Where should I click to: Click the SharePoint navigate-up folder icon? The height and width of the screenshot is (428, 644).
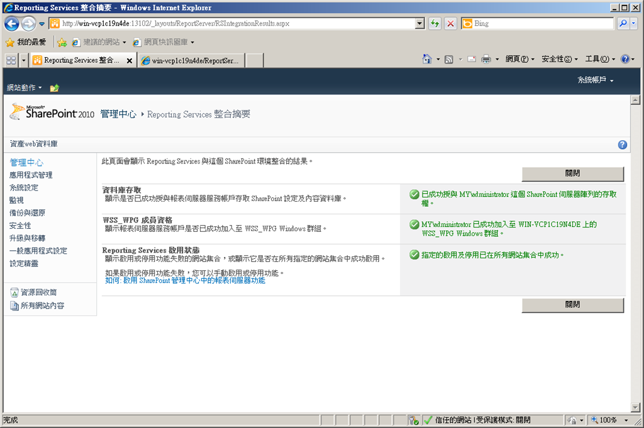pos(54,88)
